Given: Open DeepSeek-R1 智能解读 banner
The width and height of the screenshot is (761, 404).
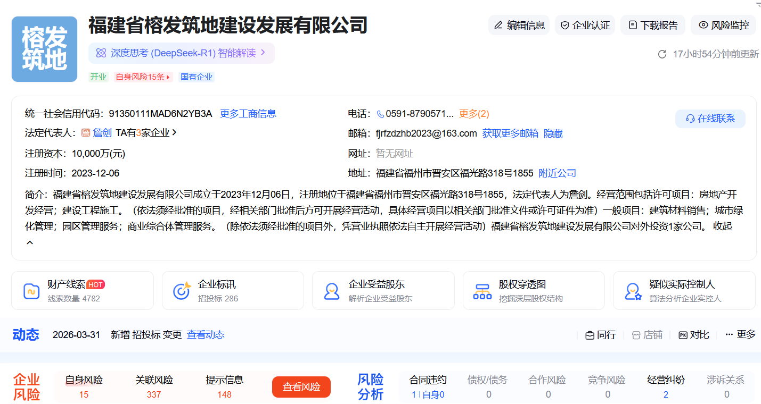Looking at the screenshot, I should click(x=181, y=53).
